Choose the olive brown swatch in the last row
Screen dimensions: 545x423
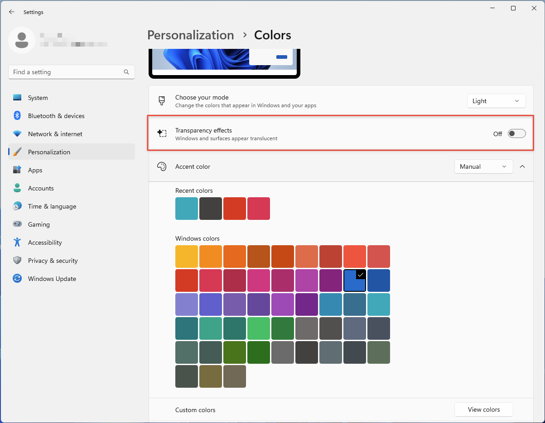click(211, 376)
